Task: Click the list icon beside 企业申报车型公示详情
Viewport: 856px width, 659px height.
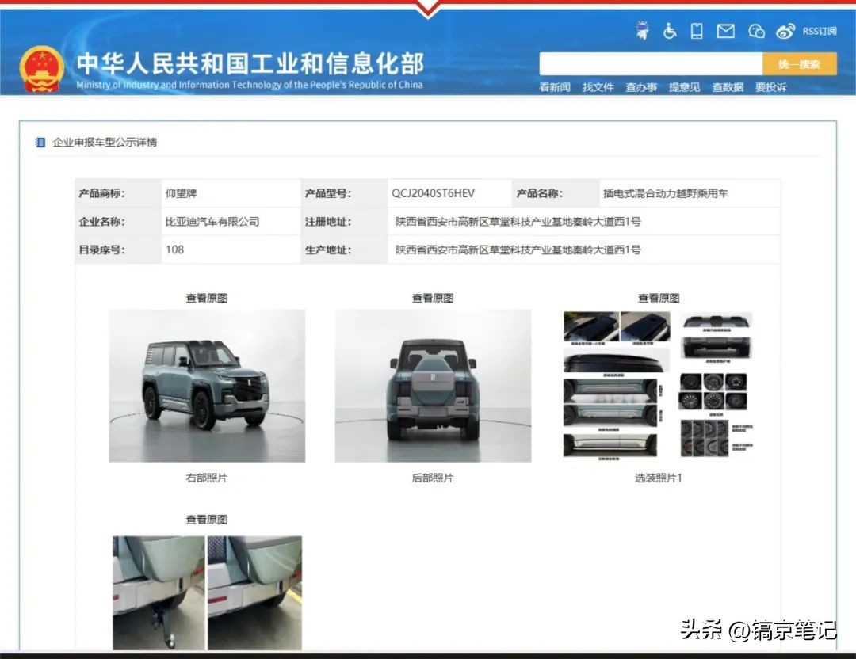Action: [x=41, y=141]
